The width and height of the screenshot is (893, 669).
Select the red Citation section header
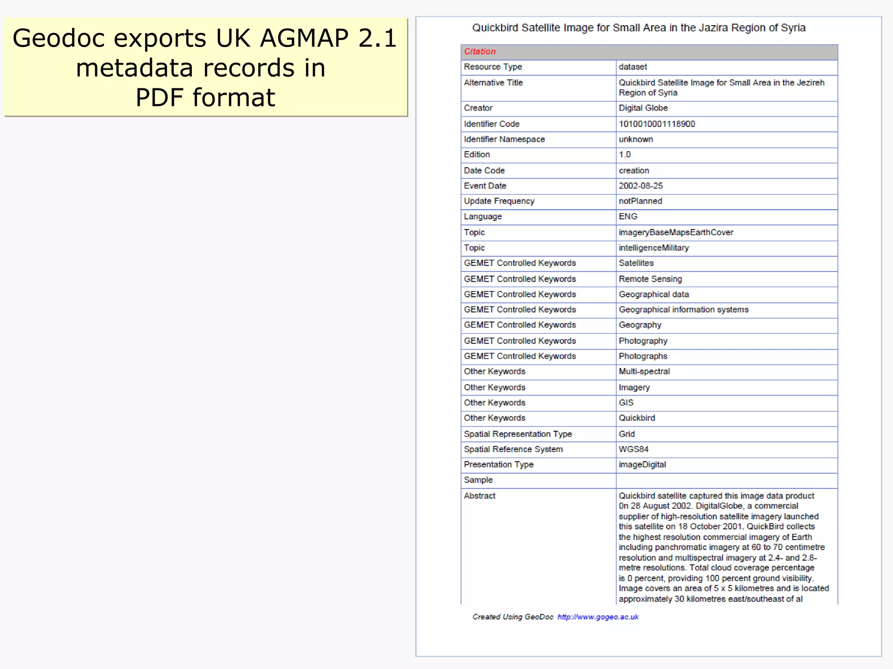(480, 51)
